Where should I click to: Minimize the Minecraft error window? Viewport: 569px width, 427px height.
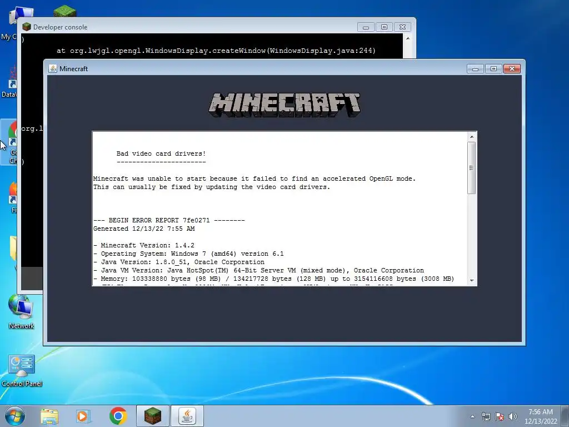click(476, 68)
